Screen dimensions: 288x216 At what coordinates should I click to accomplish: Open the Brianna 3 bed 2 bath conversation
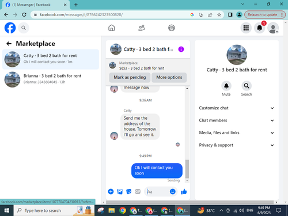[51, 79]
